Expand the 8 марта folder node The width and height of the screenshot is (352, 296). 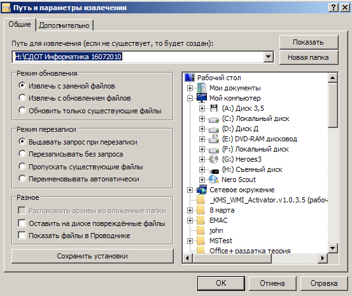click(190, 210)
